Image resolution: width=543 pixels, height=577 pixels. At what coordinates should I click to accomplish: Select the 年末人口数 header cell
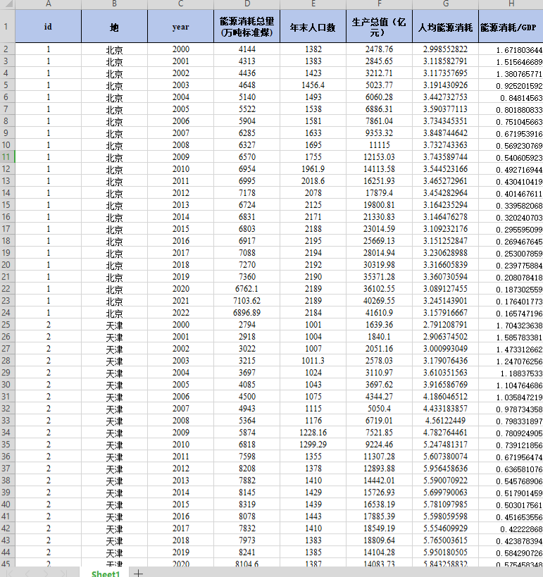pos(313,26)
